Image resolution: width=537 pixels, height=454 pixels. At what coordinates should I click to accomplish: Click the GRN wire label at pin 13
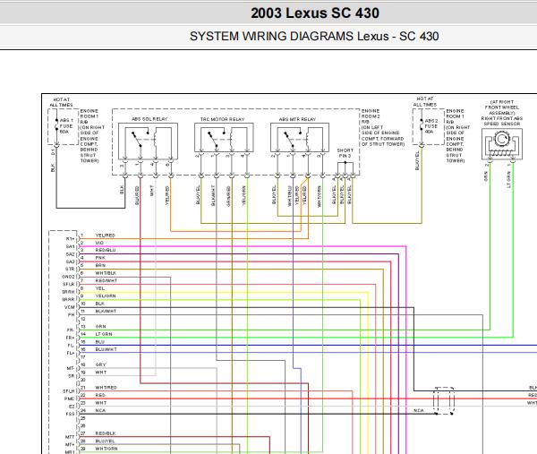[x=100, y=327]
